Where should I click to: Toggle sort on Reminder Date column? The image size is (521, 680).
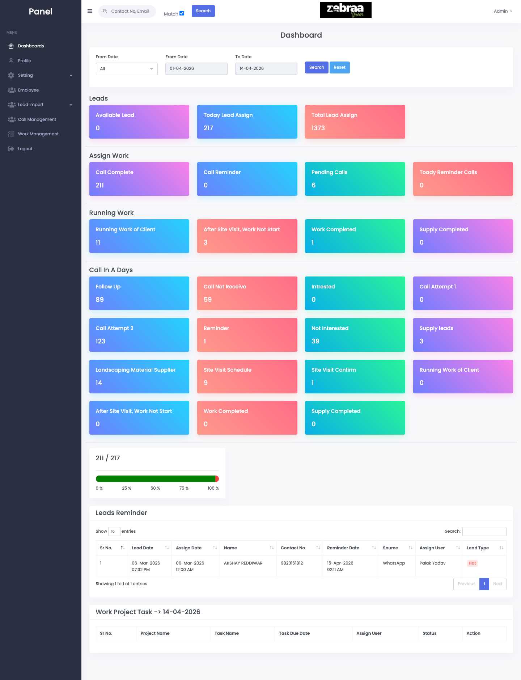click(374, 548)
